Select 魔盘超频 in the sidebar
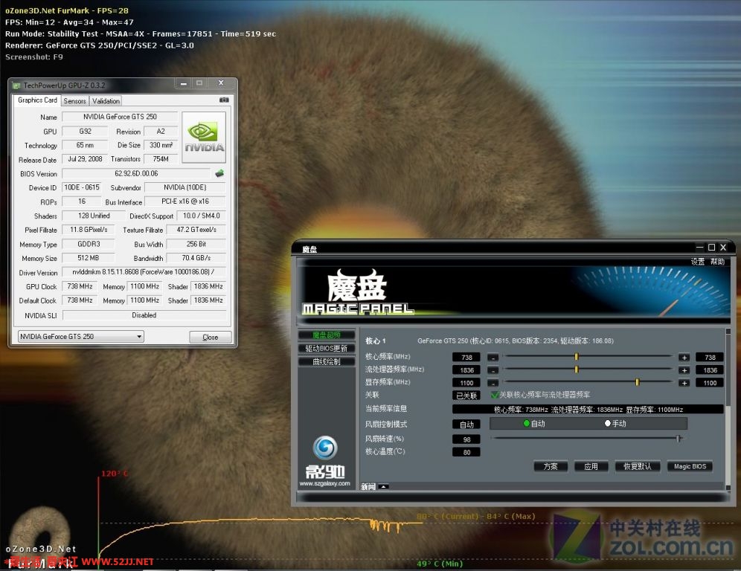Viewport: 741px width, 571px height. [x=326, y=335]
